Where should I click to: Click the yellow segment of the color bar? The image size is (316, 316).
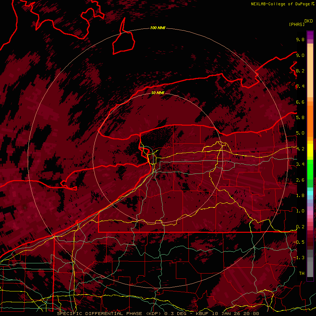310,150
